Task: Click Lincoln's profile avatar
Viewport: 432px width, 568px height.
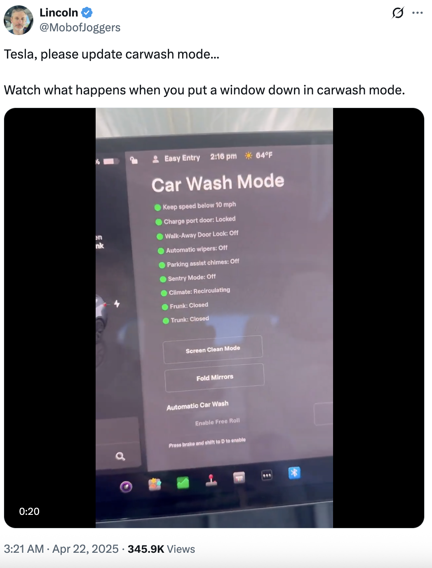Action: pyautogui.click(x=19, y=20)
